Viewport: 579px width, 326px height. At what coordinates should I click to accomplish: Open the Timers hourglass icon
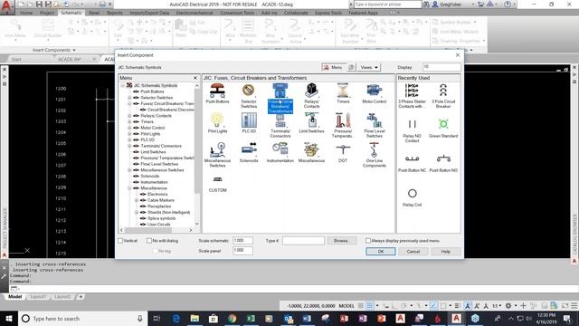[x=343, y=91]
